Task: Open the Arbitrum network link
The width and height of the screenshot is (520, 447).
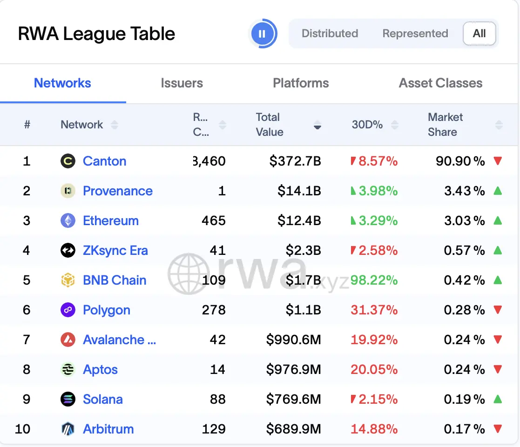Action: pyautogui.click(x=108, y=429)
